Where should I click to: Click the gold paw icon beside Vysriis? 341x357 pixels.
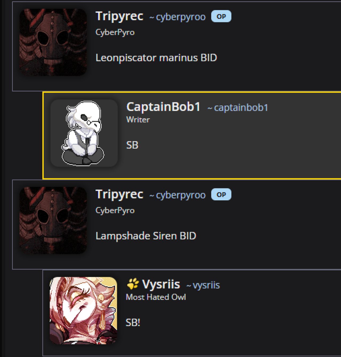click(133, 284)
